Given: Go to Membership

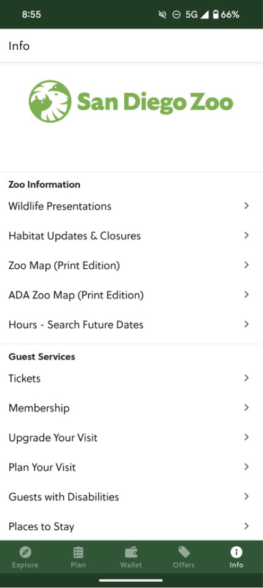Looking at the screenshot, I should point(131,408).
